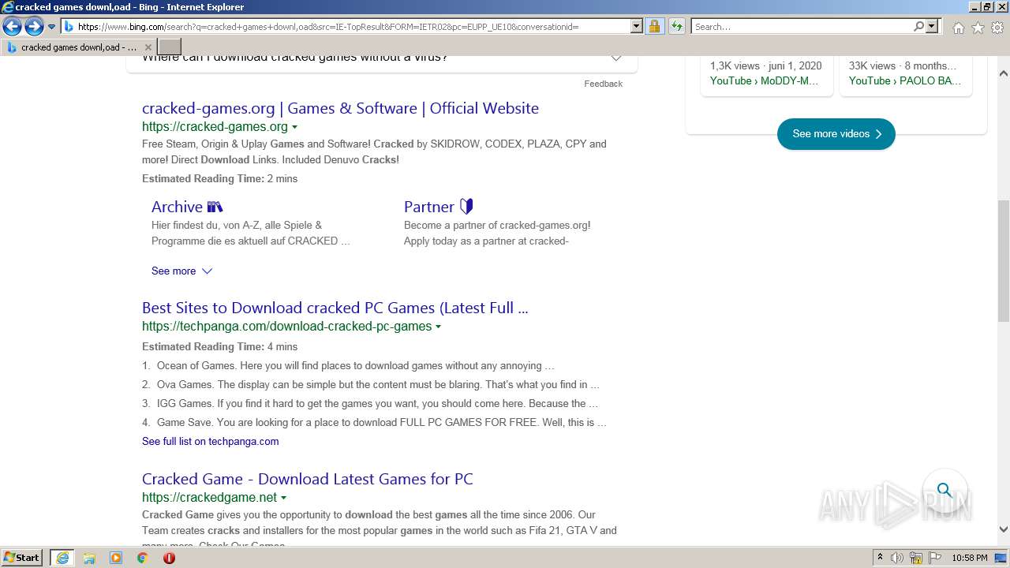Open 'Cracked Game - Download Latest Games' result
This screenshot has height=568, width=1010.
click(308, 479)
